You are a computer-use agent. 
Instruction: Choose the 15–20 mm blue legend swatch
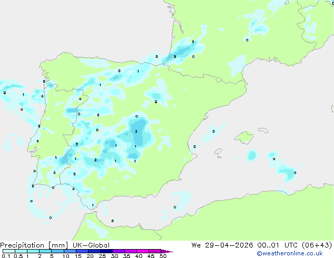(82, 251)
